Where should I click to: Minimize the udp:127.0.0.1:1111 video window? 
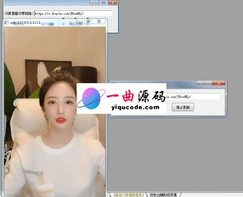point(81,21)
